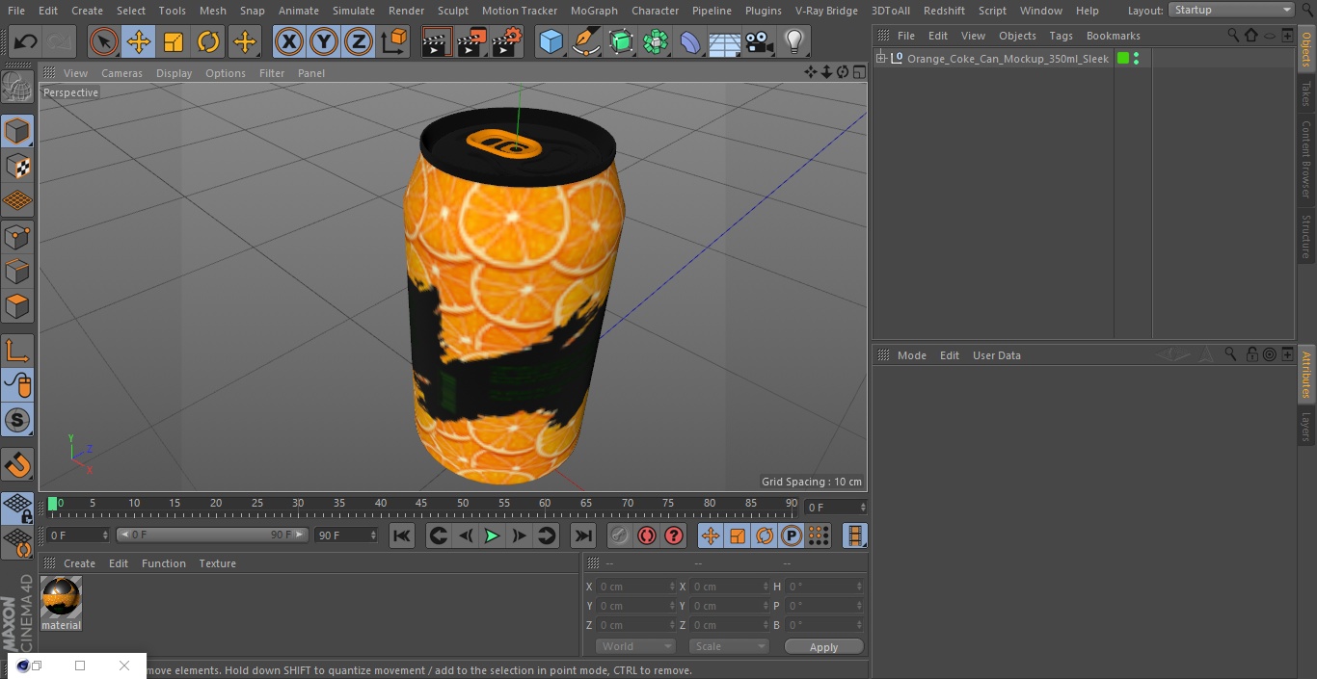The image size is (1317, 679).
Task: Open the Sculpt menu
Action: coord(452,11)
